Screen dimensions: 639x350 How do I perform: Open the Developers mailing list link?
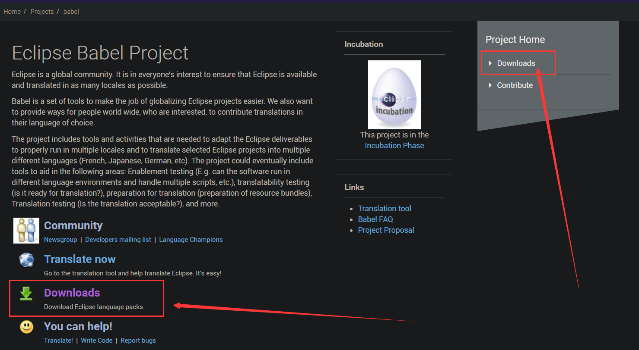click(118, 240)
